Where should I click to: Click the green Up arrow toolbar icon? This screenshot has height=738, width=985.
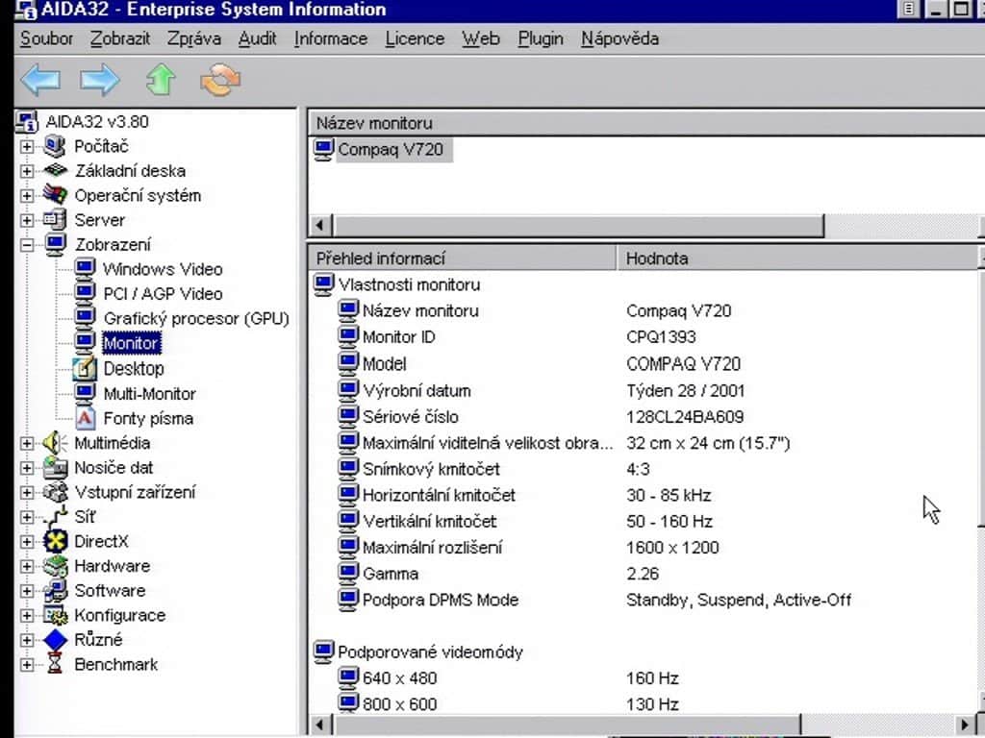(161, 80)
